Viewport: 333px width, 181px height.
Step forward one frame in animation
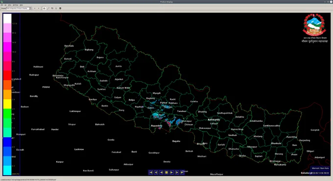point(177,173)
